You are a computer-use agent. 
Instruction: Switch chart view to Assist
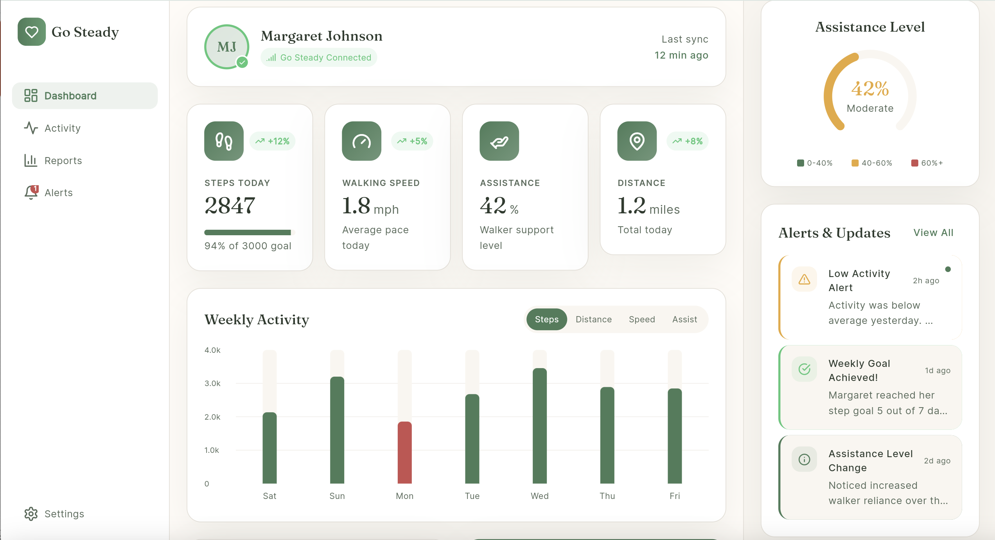pos(684,319)
